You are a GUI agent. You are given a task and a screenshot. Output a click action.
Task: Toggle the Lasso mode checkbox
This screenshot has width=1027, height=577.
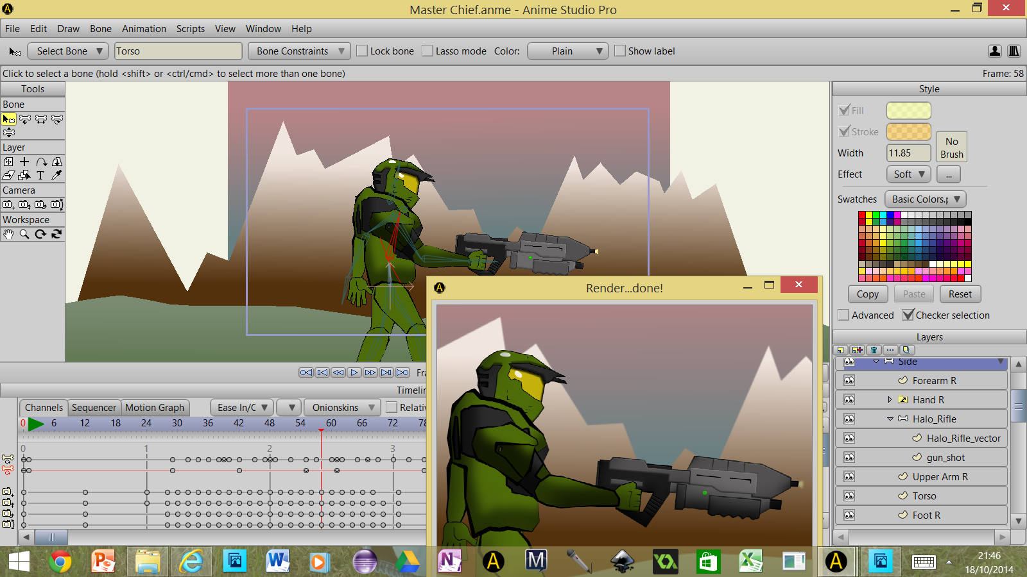point(427,51)
